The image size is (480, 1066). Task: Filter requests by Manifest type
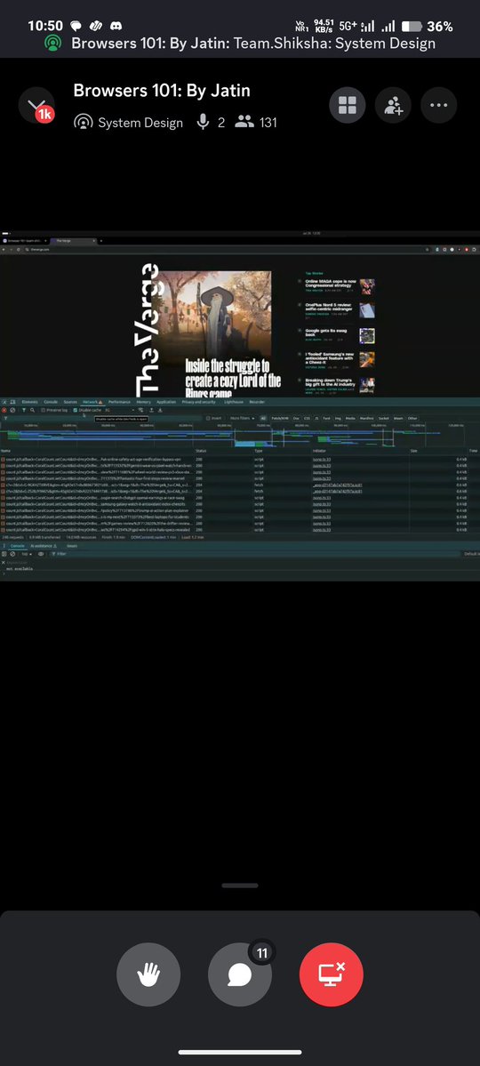pos(366,418)
